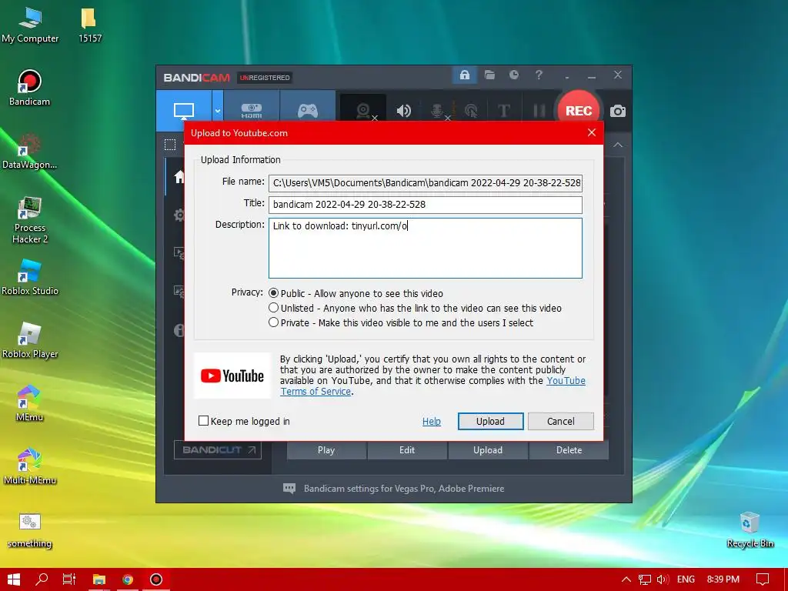Click the Upload button in the dialog

[x=490, y=421]
